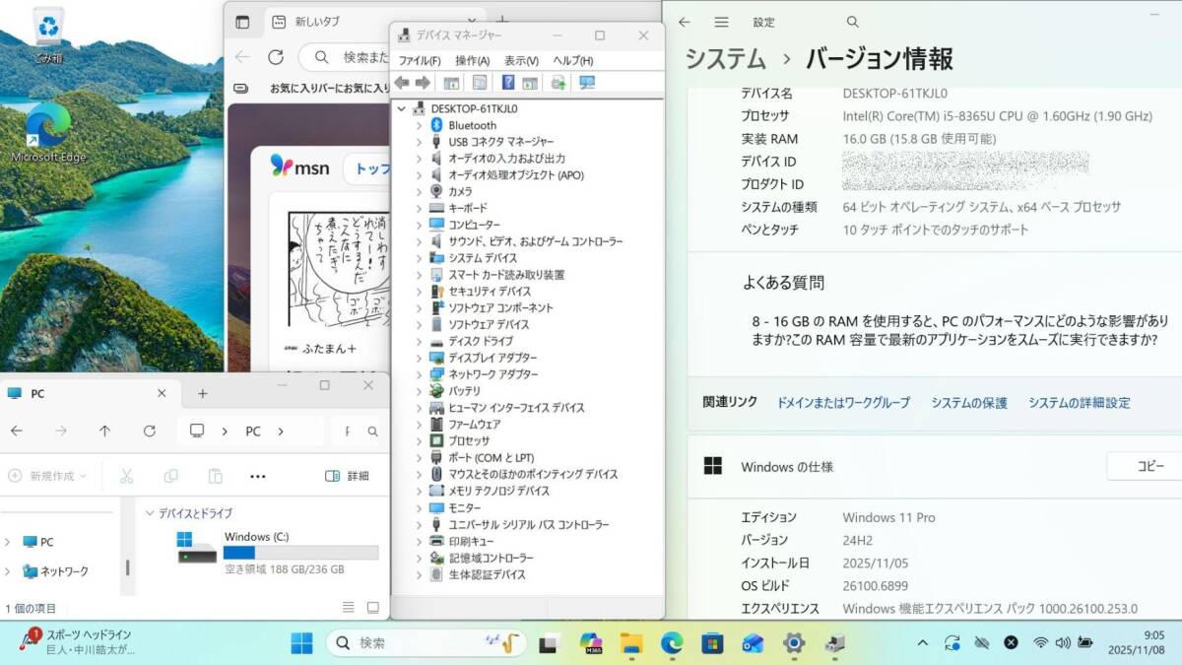Click the Help icon in Device Manager toolbar
Image resolution: width=1182 pixels, height=665 pixels.
[x=508, y=83]
